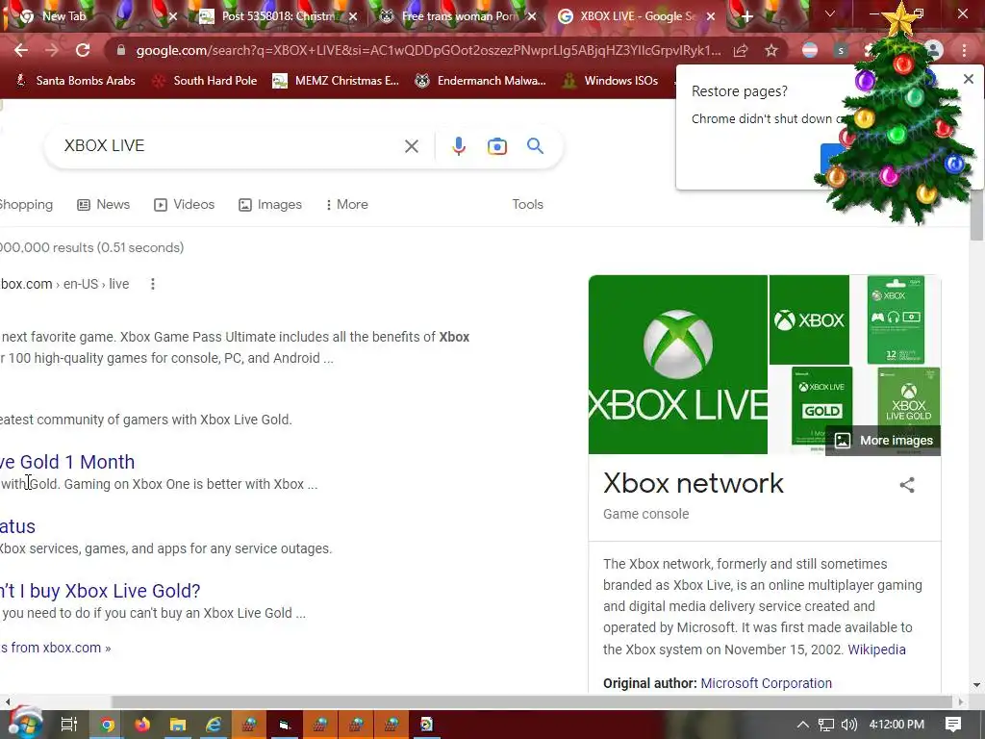
Task: Switch to Chrome on the taskbar
Action: [x=107, y=725]
